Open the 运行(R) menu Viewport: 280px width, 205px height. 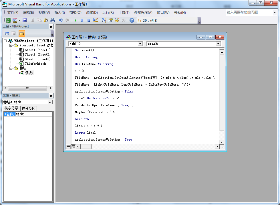coord(108,13)
